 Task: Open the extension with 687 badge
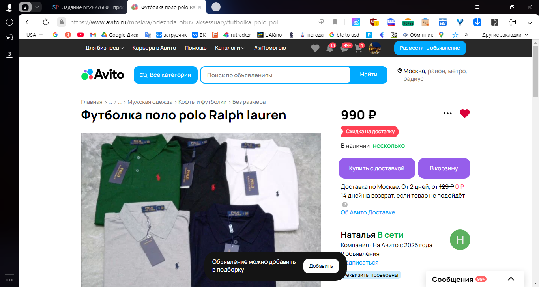(443, 22)
